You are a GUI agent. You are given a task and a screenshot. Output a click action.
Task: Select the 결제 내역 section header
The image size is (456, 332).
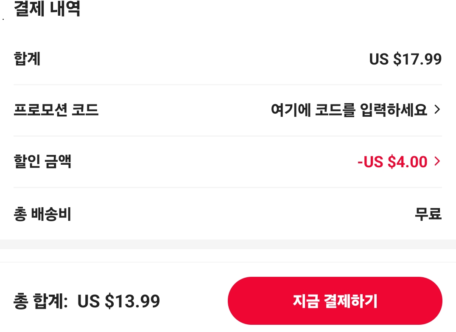click(x=46, y=8)
